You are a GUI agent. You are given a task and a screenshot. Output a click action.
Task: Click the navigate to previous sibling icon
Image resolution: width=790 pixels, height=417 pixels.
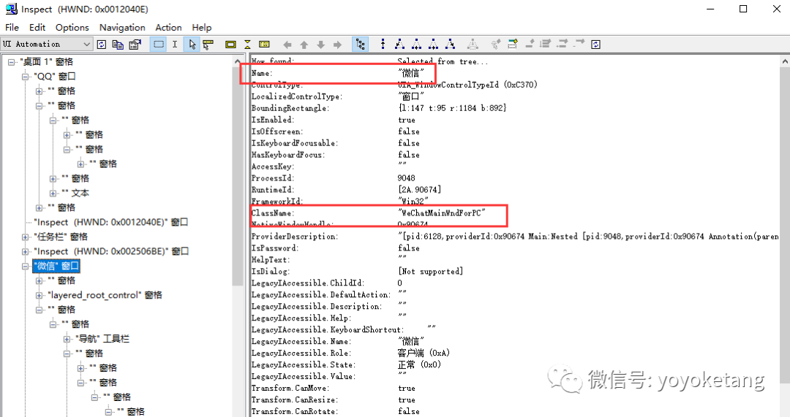pos(417,45)
